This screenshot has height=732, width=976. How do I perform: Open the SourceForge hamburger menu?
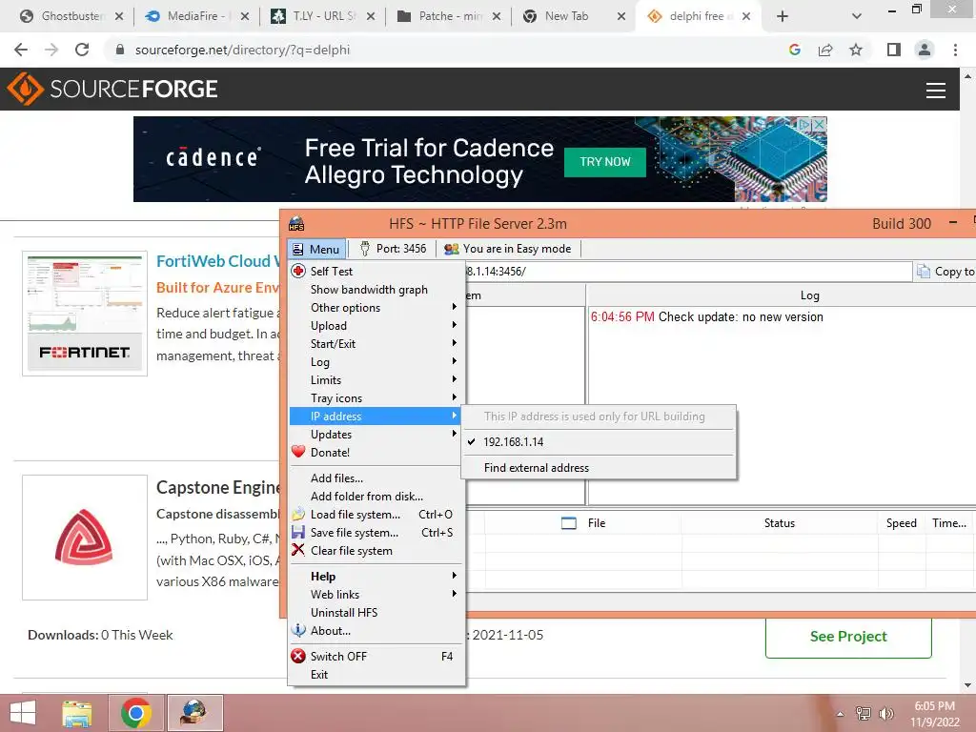[936, 91]
